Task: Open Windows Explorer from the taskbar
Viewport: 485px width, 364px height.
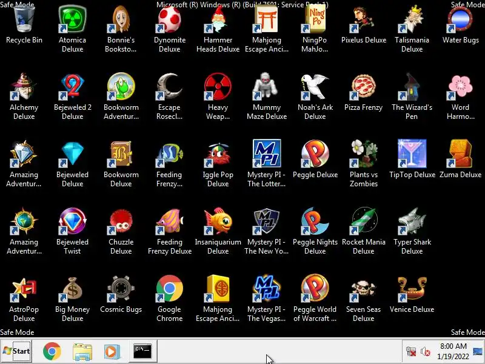Action: pos(82,351)
